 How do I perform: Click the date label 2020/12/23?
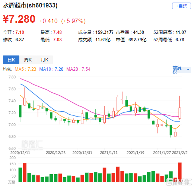click(x=55, y=153)
